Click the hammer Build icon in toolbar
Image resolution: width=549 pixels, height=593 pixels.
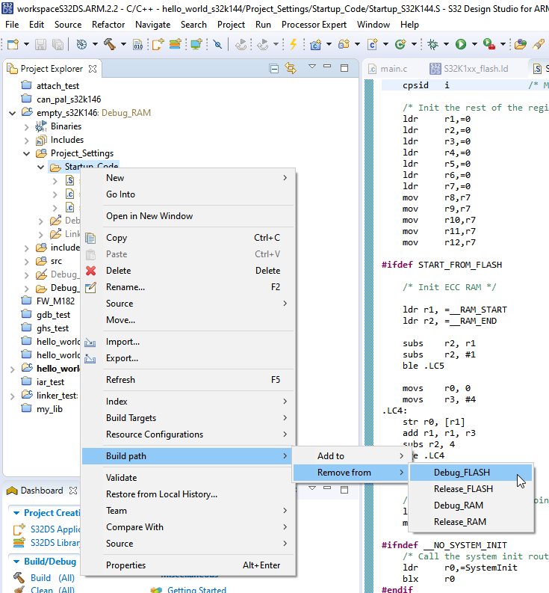(x=110, y=44)
